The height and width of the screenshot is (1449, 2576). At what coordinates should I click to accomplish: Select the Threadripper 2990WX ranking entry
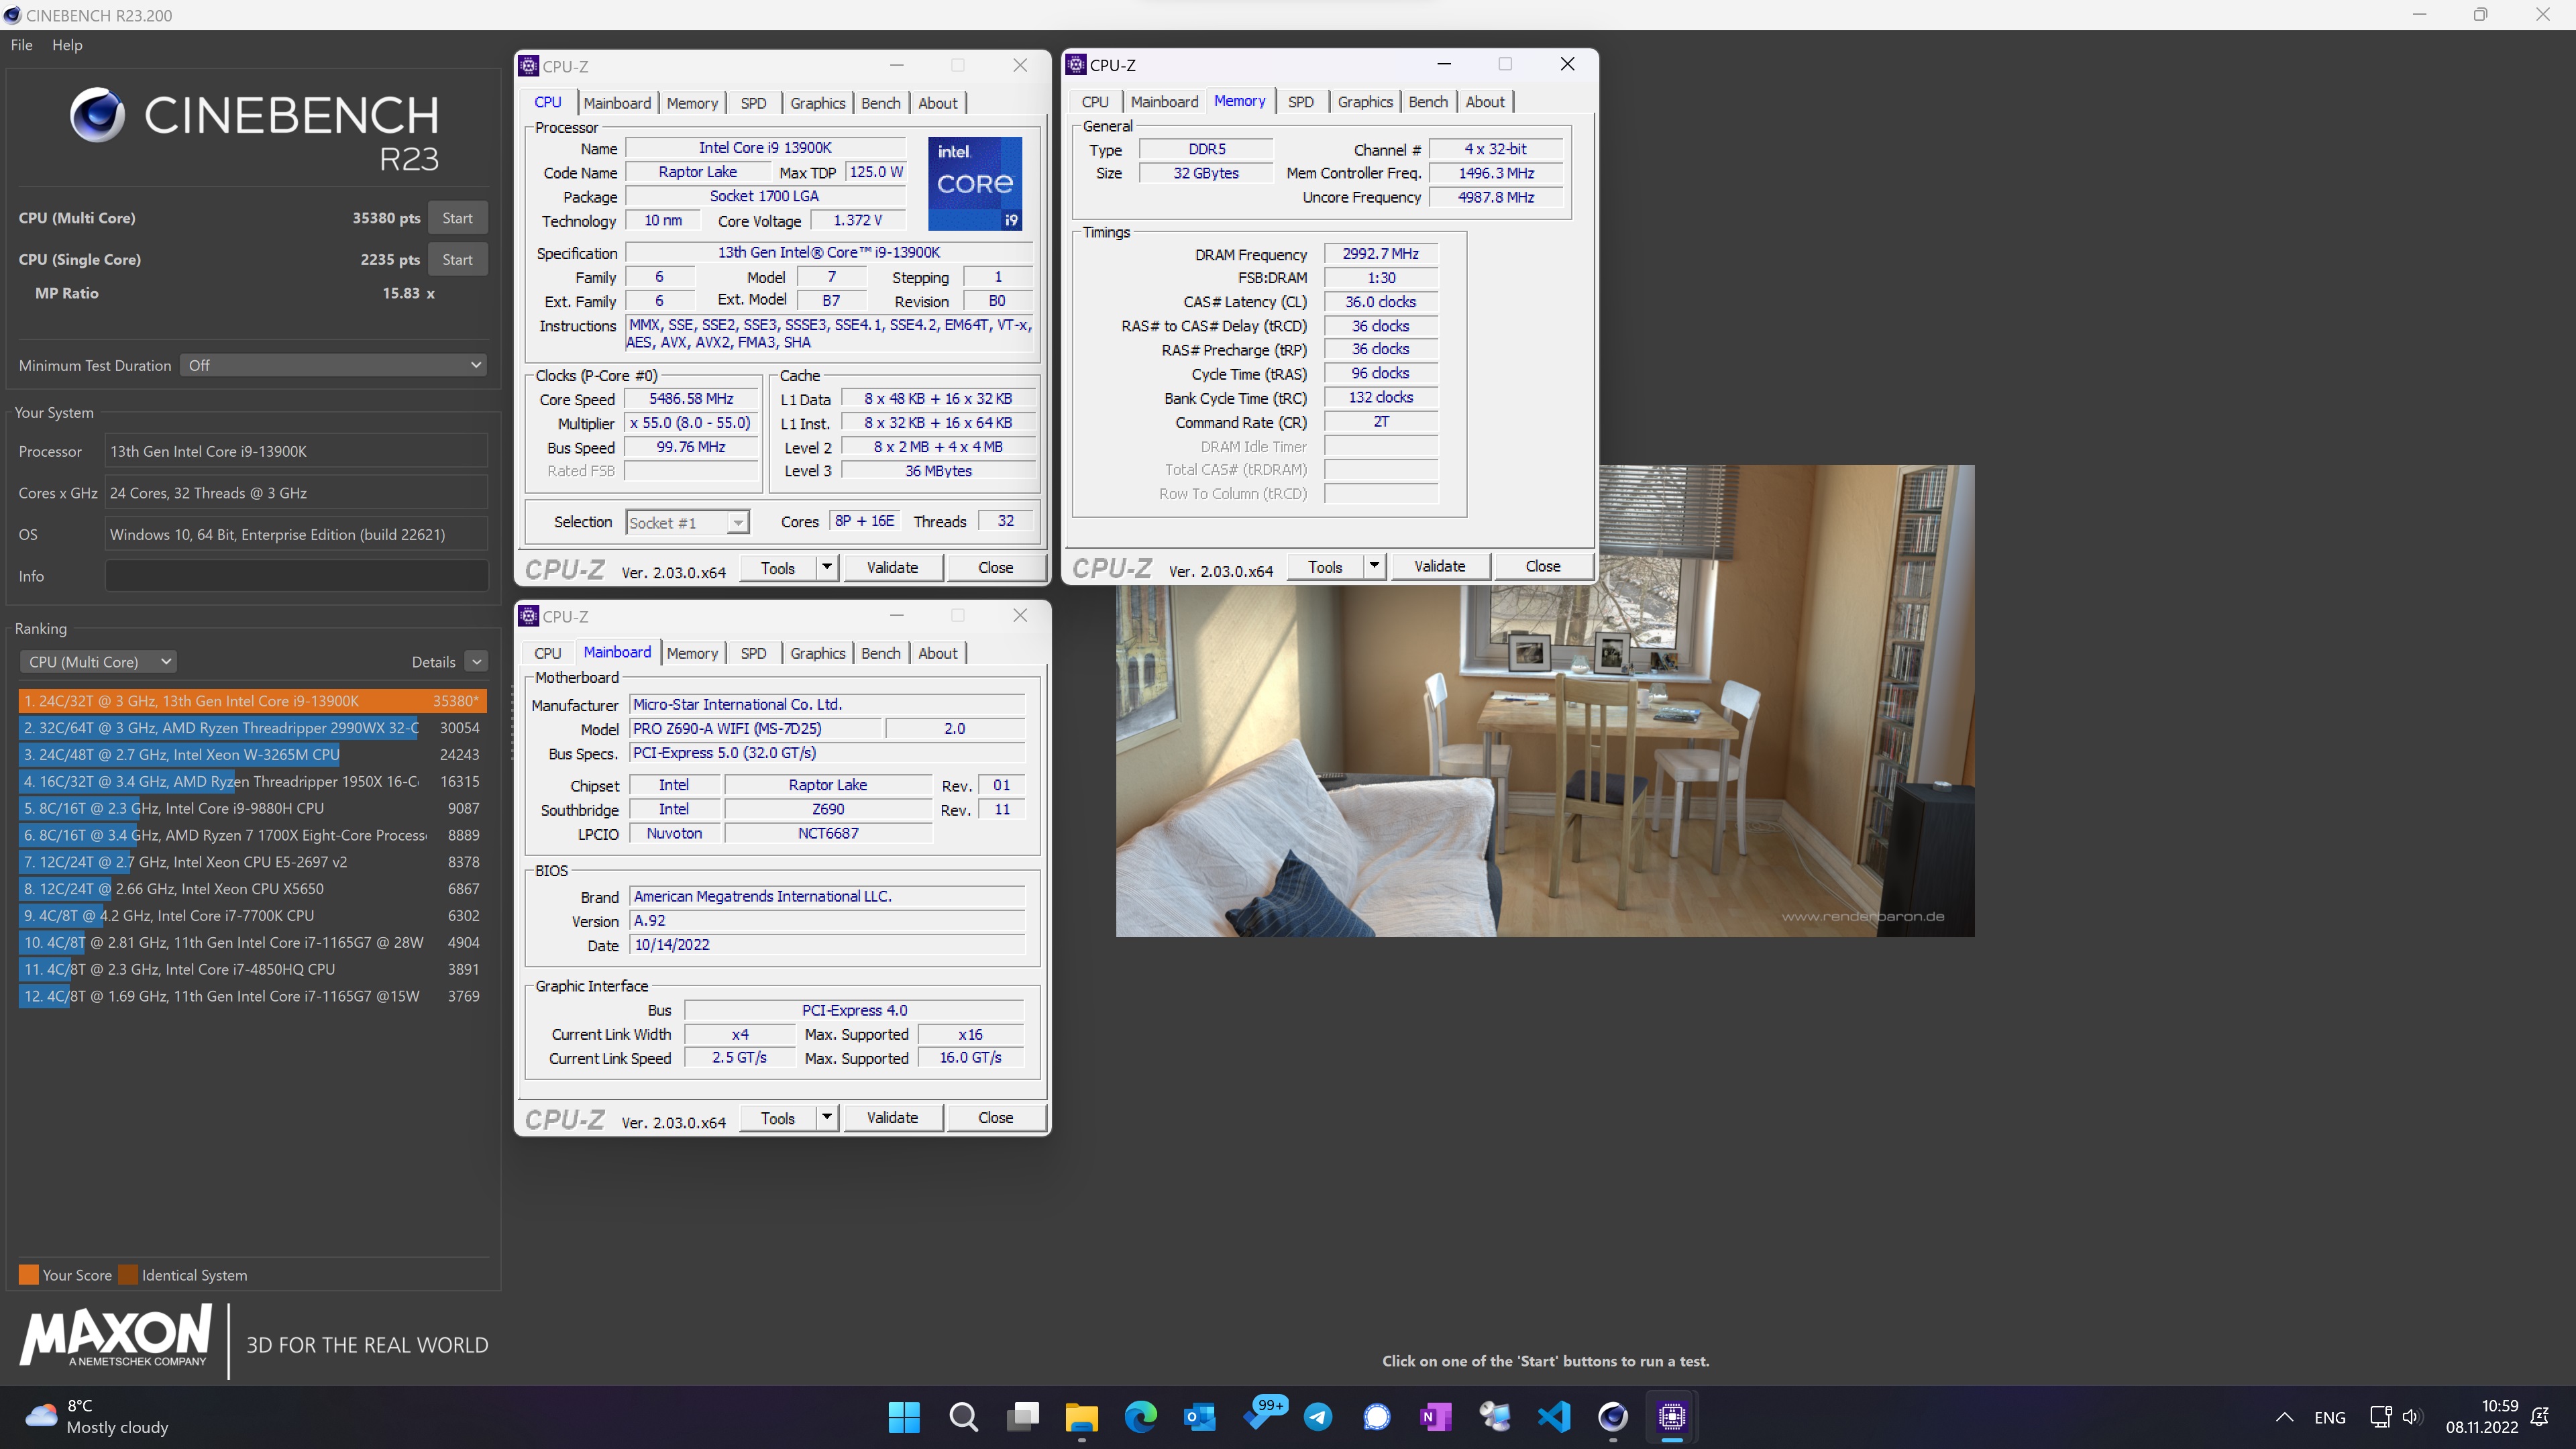point(220,728)
